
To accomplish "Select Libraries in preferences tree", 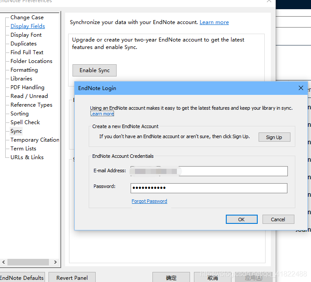I will click(x=21, y=79).
